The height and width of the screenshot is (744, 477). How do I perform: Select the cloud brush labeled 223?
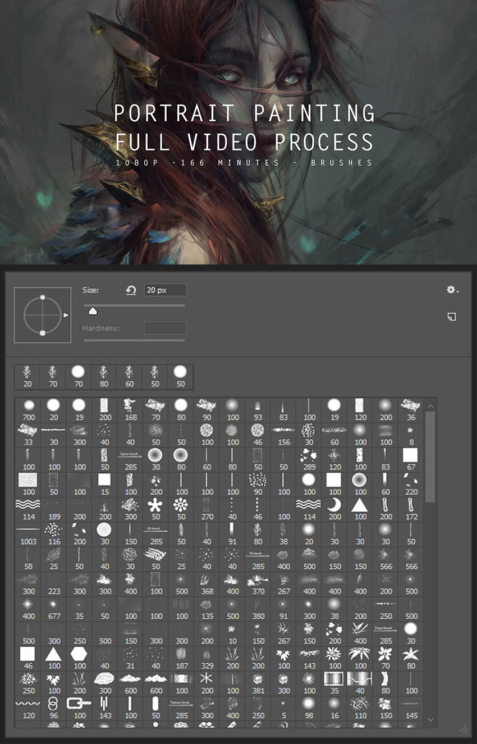tap(54, 584)
